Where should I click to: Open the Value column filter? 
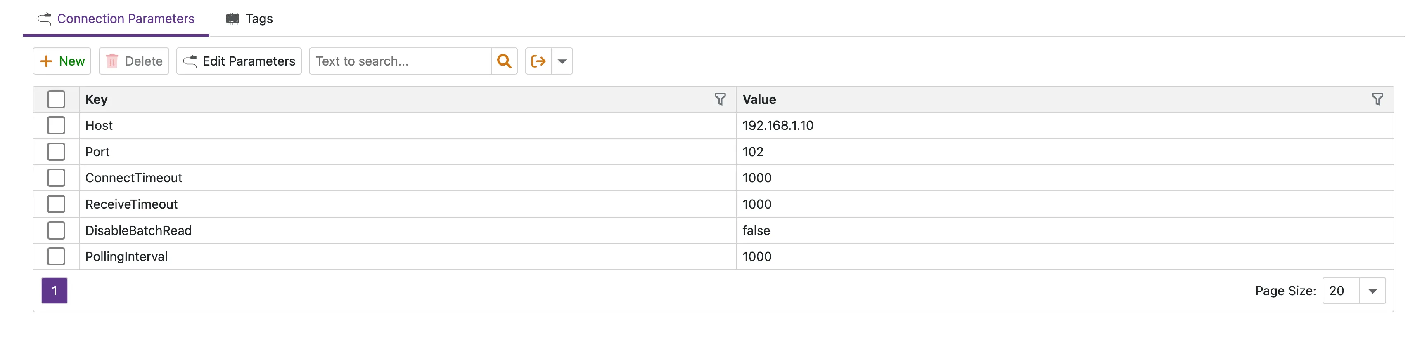tap(1377, 99)
